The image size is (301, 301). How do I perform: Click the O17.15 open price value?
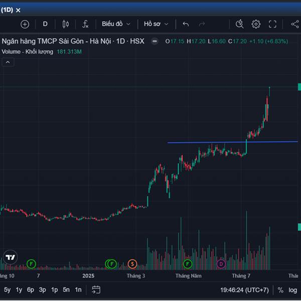175,41
